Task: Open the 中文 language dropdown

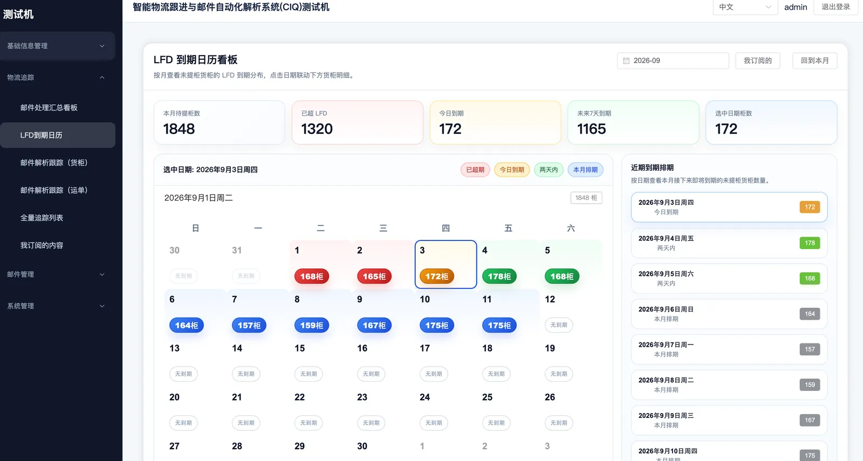Action: [x=745, y=7]
